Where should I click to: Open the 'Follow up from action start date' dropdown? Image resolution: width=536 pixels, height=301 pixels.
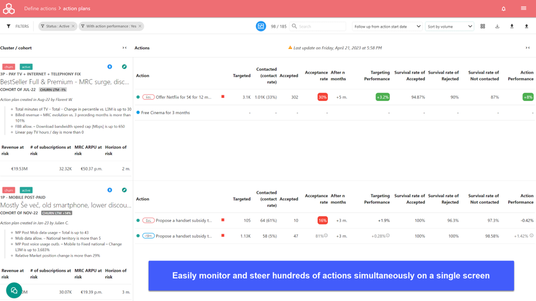387,26
